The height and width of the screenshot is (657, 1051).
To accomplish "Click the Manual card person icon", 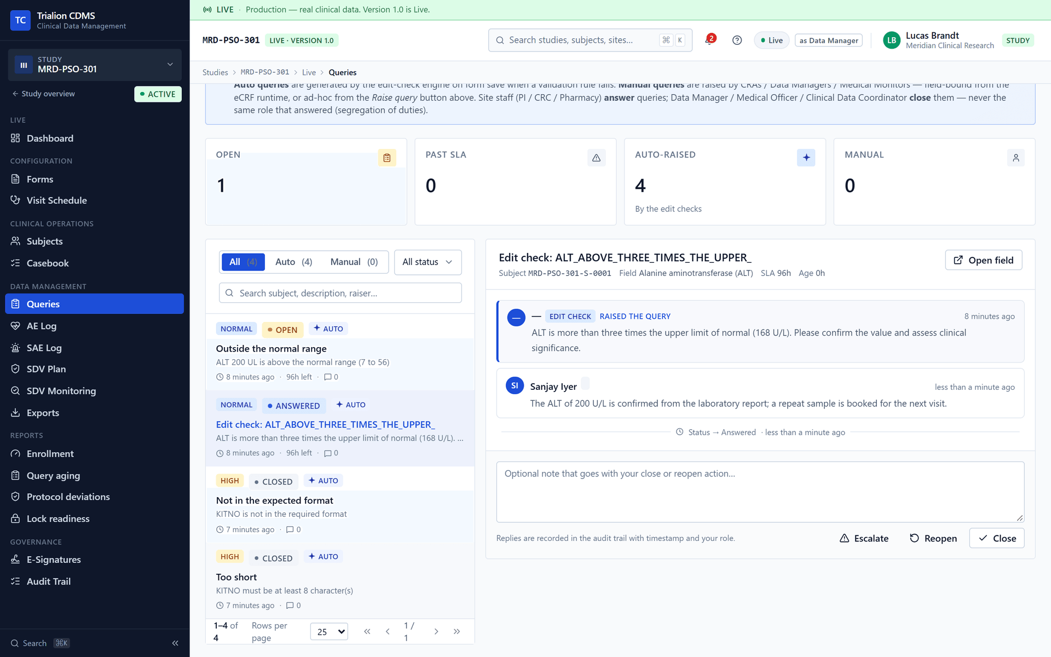I will pos(1015,158).
